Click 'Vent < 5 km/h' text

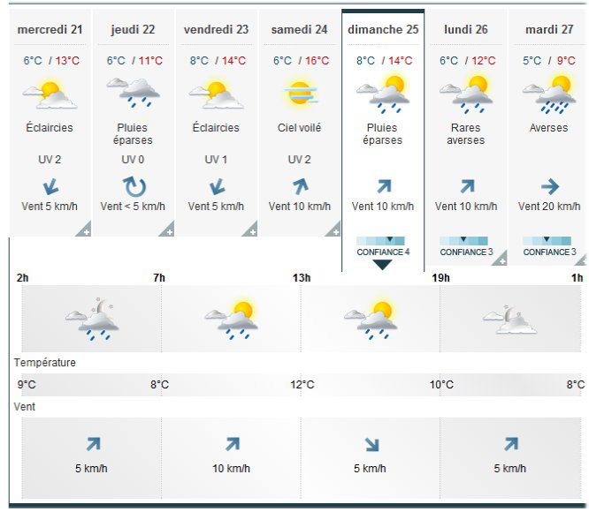point(133,207)
